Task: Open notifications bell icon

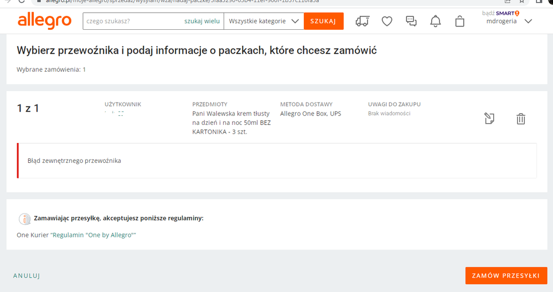Action: point(436,21)
